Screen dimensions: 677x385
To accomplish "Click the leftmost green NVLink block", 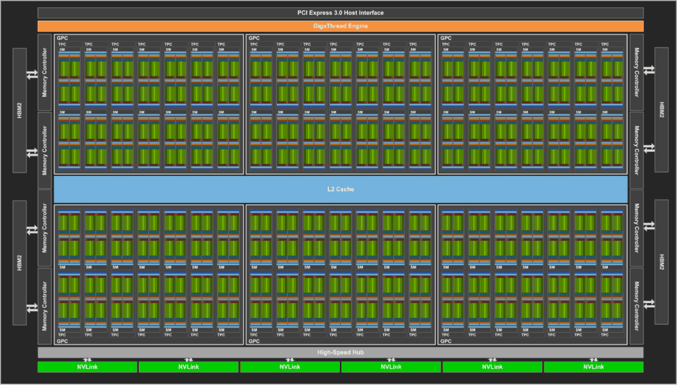I will (87, 367).
